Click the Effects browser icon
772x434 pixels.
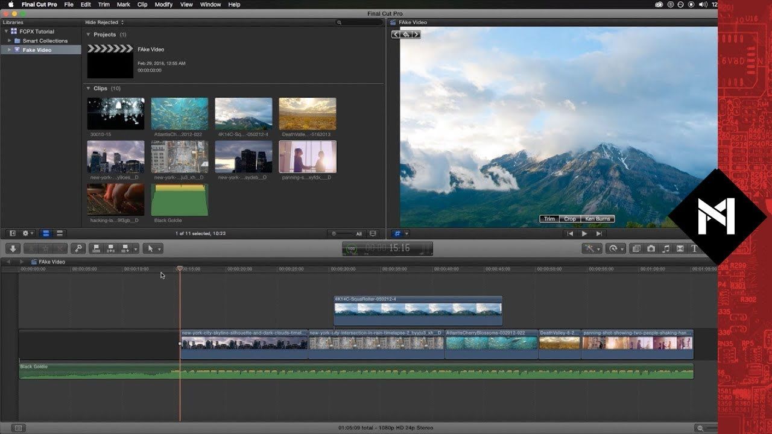(x=636, y=248)
